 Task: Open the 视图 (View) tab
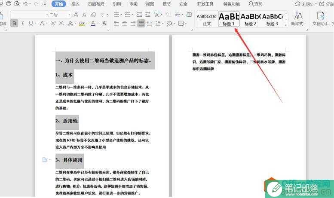[150, 4]
